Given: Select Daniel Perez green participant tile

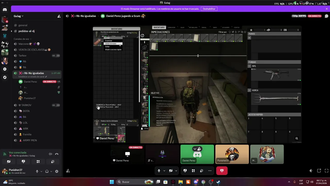Looking at the screenshot, I should 197,154.
